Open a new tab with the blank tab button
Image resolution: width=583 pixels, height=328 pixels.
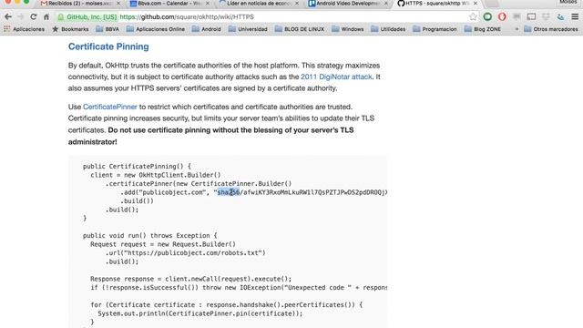492,4
